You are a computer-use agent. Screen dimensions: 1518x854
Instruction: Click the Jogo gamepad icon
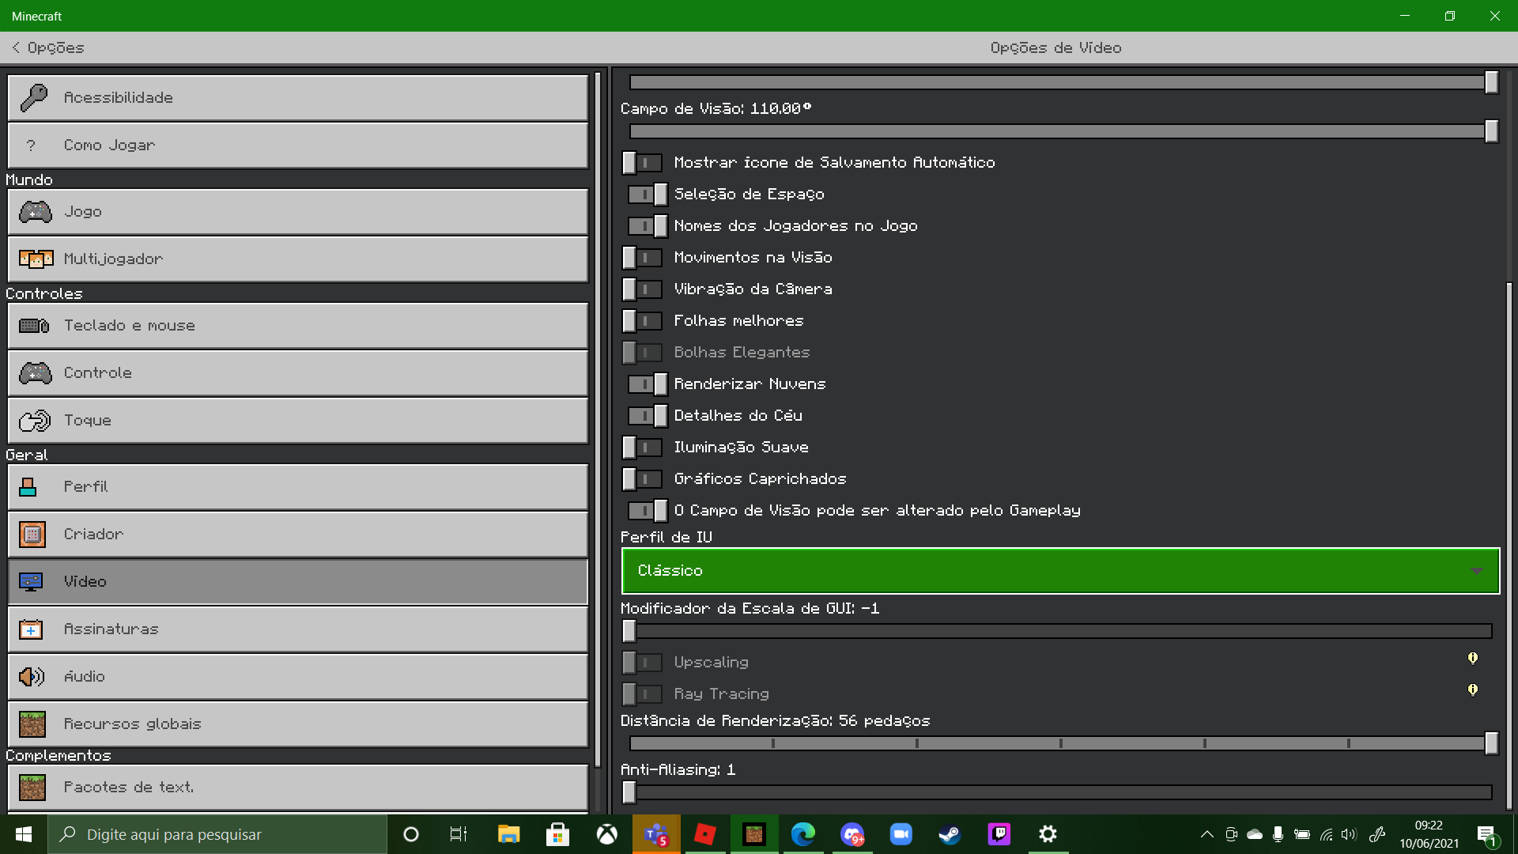[35, 212]
